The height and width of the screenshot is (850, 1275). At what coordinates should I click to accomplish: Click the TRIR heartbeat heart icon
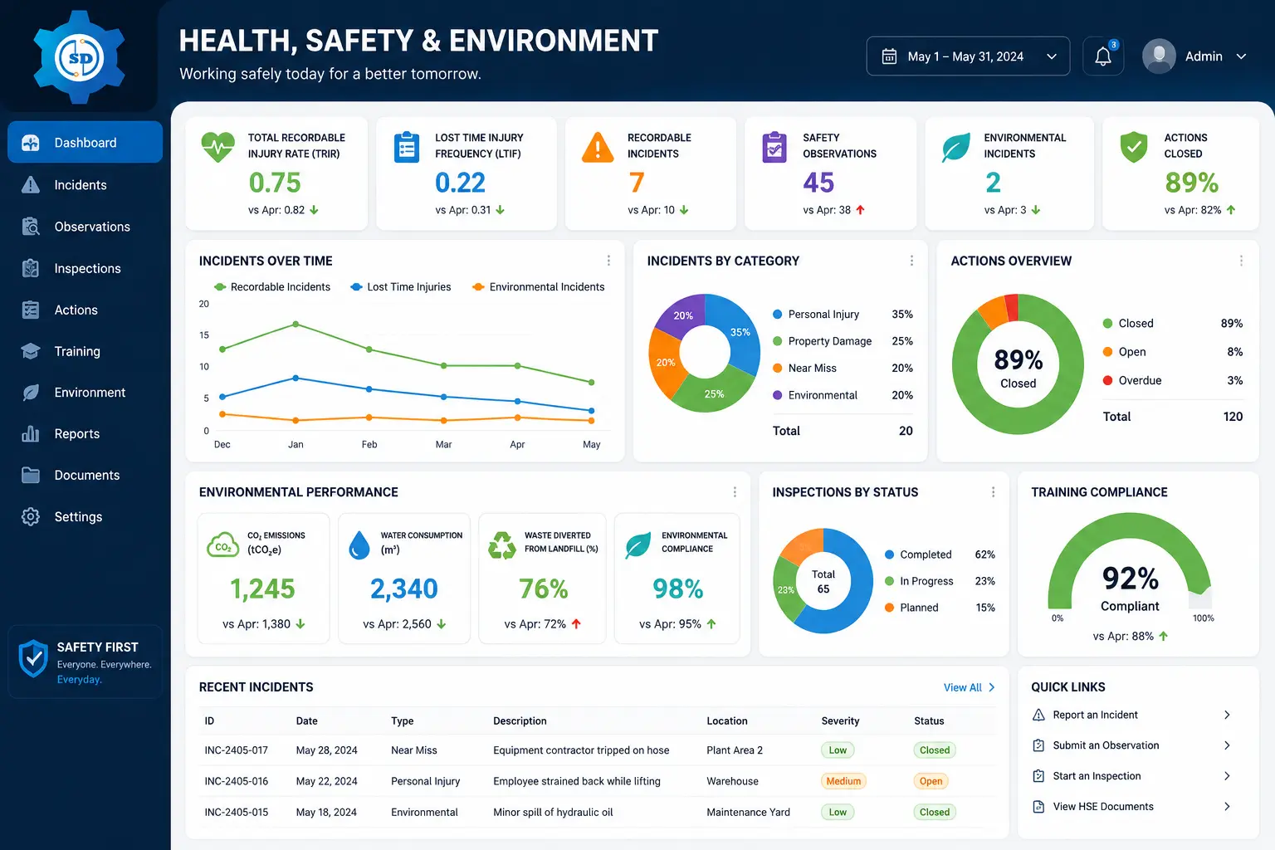(217, 148)
